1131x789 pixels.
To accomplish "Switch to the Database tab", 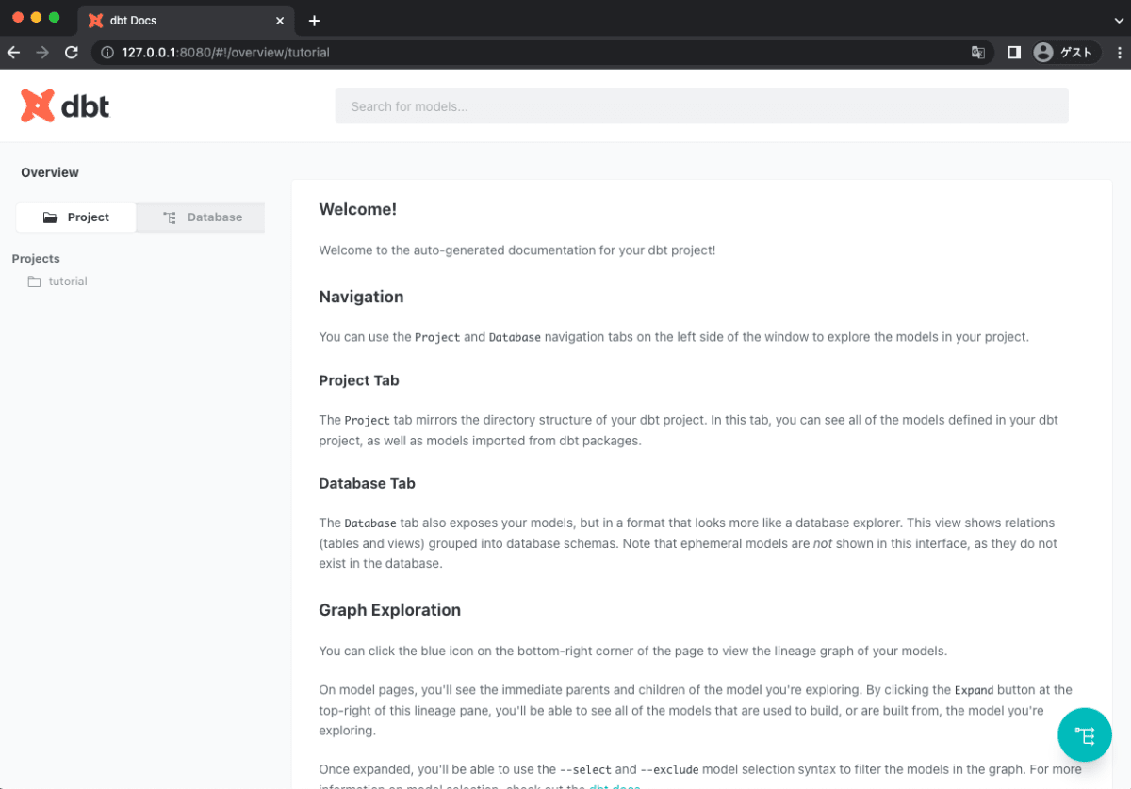I will tap(201, 217).
